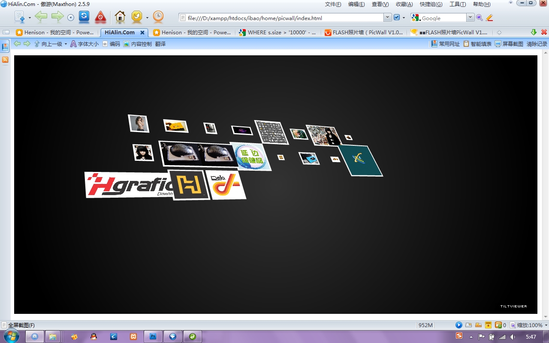Screen dimensions: 549x343
Task: Open the 收藏(A) menu
Action: point(404,4)
